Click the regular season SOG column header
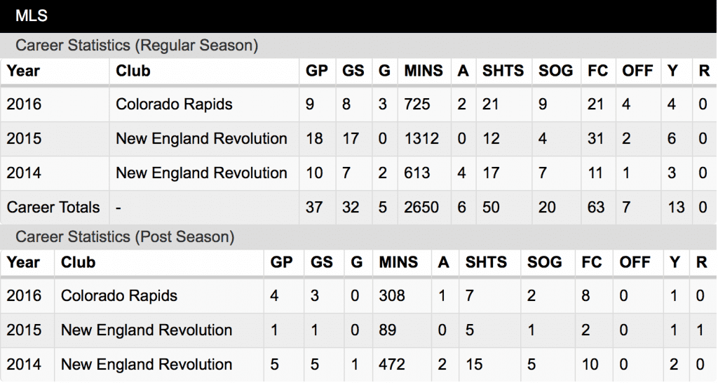 (555, 71)
